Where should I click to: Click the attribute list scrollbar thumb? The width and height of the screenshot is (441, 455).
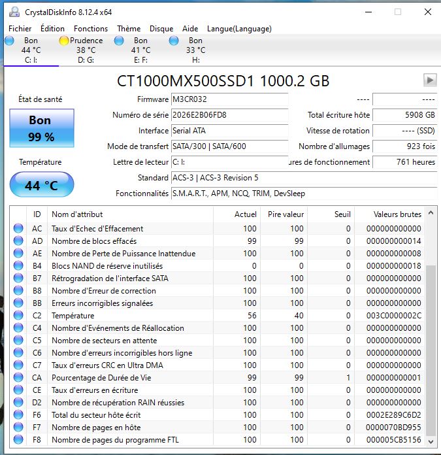click(x=431, y=350)
